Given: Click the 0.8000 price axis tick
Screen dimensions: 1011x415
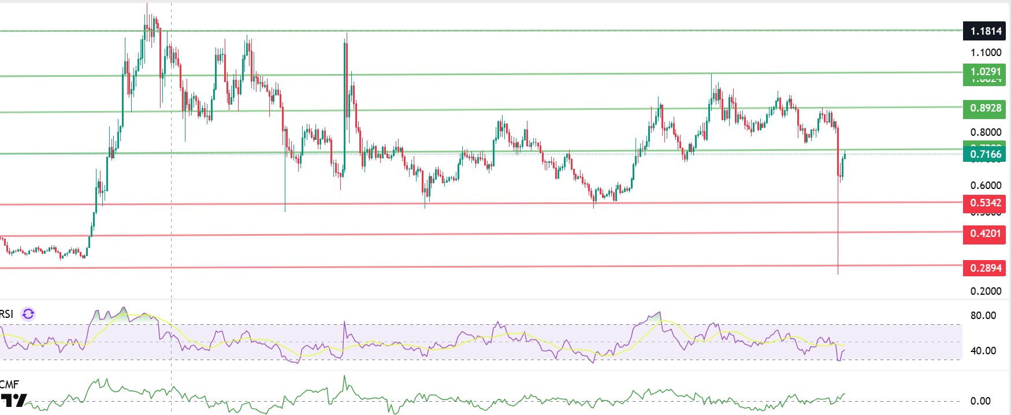Looking at the screenshot, I should (x=986, y=132).
